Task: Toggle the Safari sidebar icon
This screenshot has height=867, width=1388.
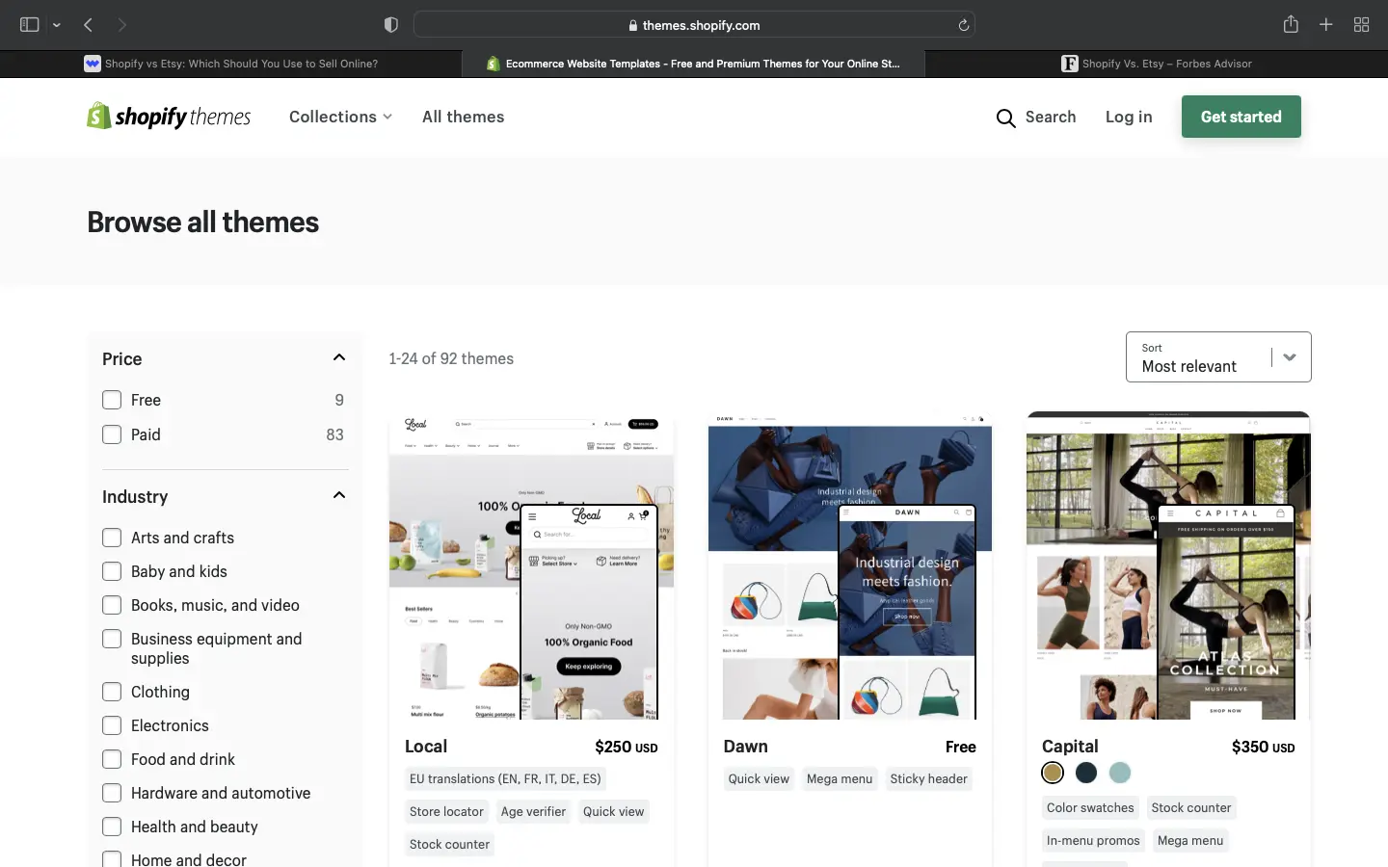Action: tap(30, 25)
